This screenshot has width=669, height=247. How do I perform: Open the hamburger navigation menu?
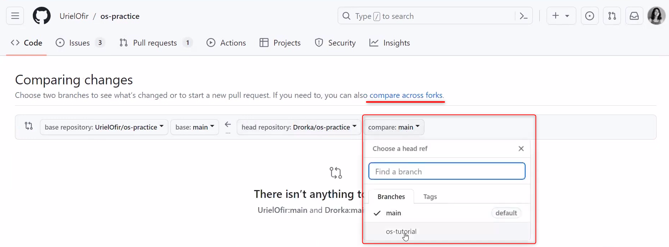coord(15,16)
